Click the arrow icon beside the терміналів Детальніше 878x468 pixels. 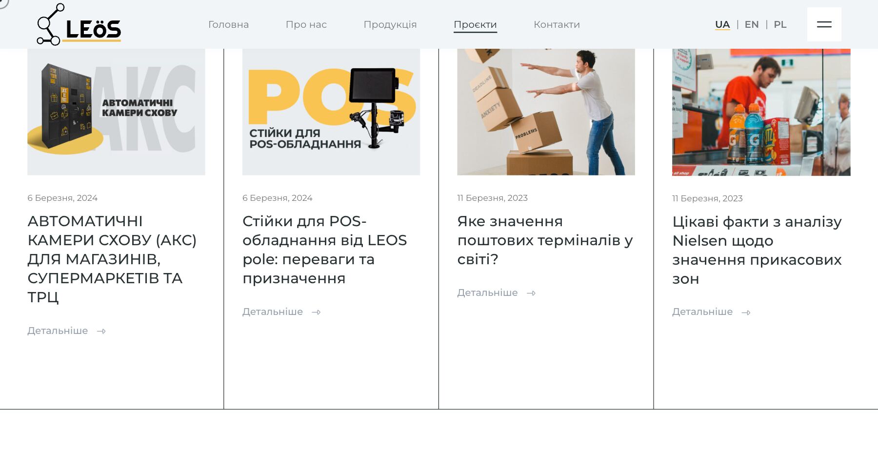click(531, 293)
